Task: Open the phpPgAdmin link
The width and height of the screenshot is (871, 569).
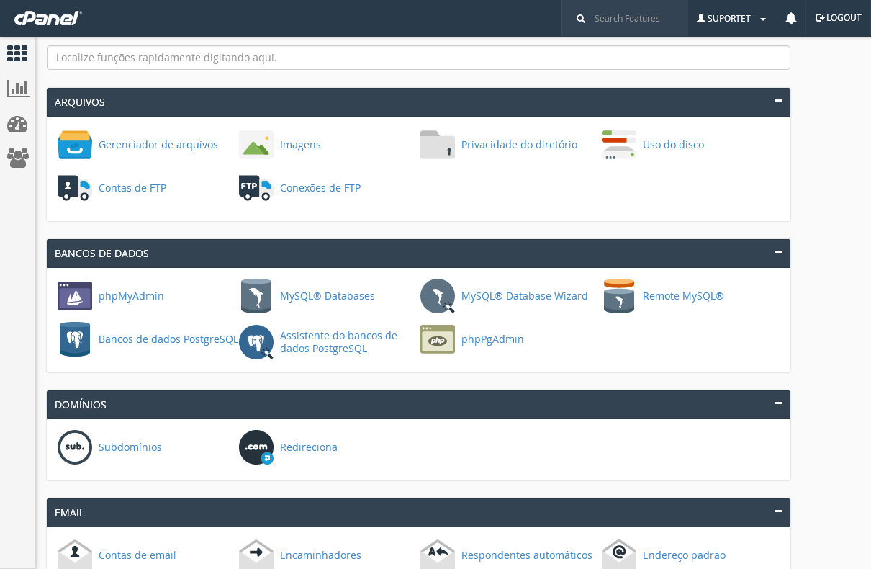Action: point(492,339)
